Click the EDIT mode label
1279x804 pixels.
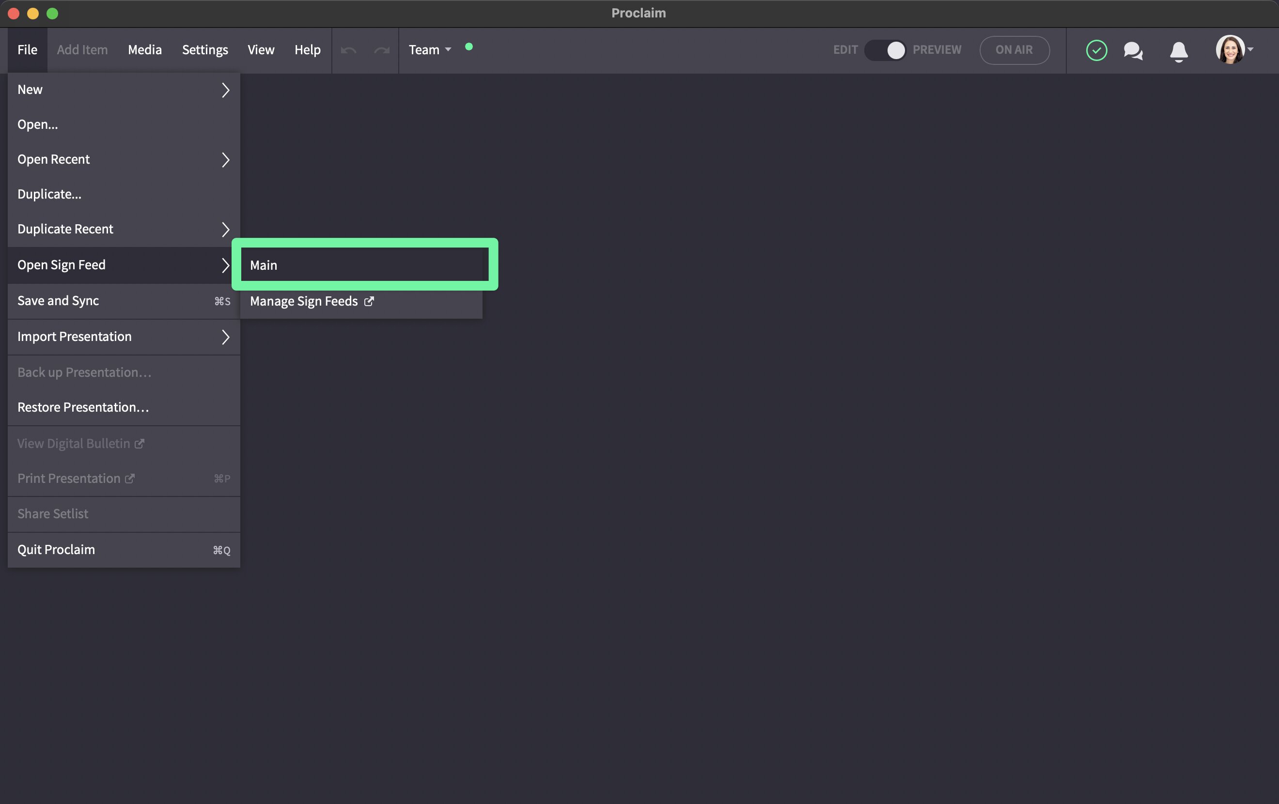tap(845, 49)
